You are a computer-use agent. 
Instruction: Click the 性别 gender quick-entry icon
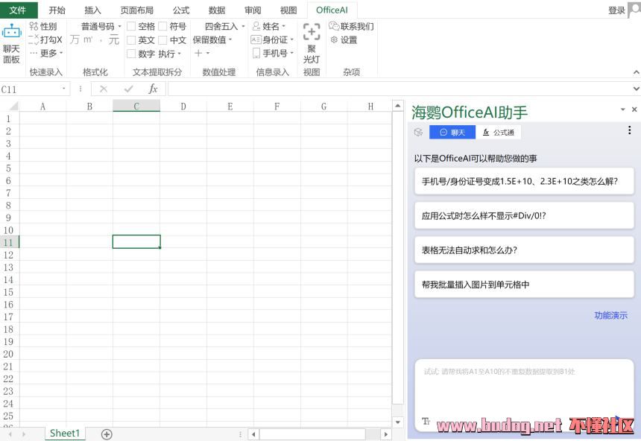[x=42, y=26]
